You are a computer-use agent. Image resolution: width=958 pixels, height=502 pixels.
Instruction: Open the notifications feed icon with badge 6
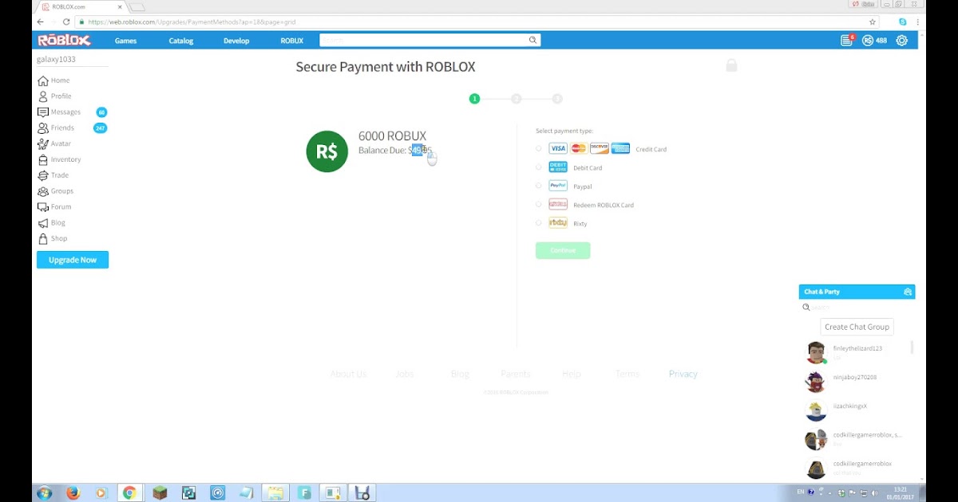(847, 40)
